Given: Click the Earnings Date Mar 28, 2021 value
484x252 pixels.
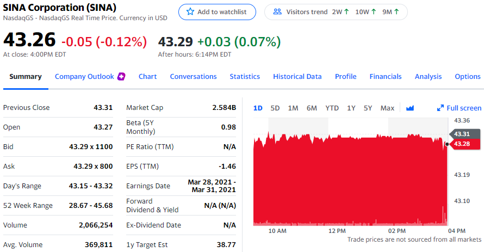Looking at the screenshot, I should coord(212,186).
